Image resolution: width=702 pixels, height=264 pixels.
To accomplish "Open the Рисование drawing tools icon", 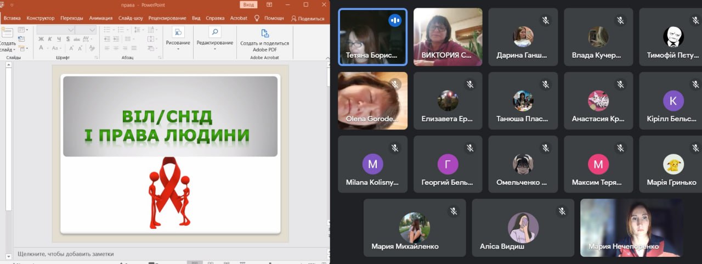I will coord(178,32).
